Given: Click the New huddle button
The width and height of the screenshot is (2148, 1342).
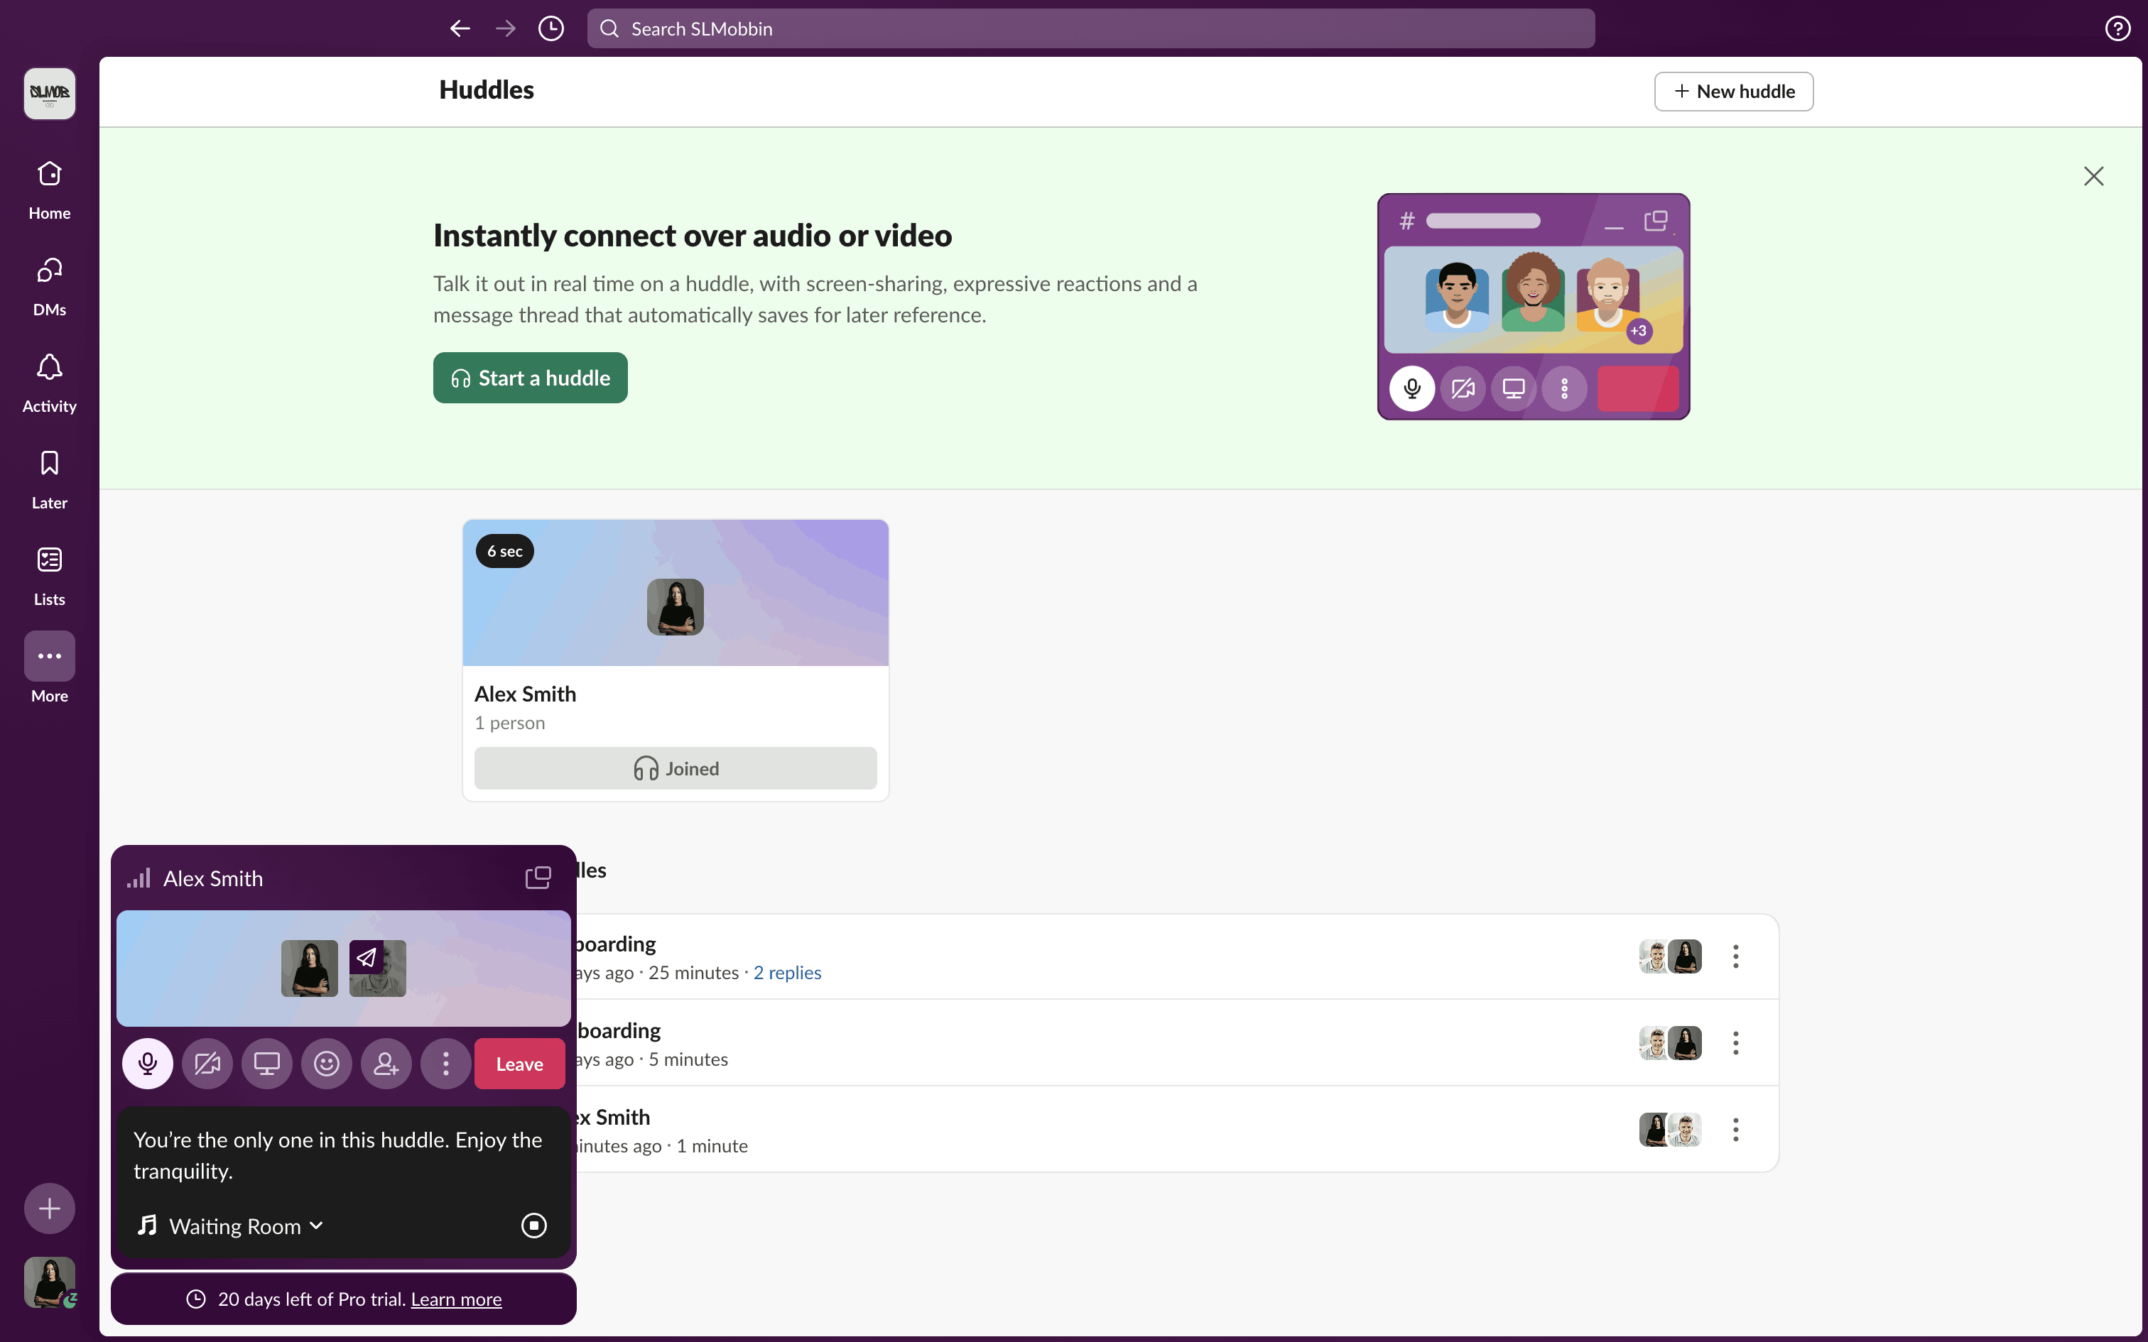Looking at the screenshot, I should [x=1732, y=92].
